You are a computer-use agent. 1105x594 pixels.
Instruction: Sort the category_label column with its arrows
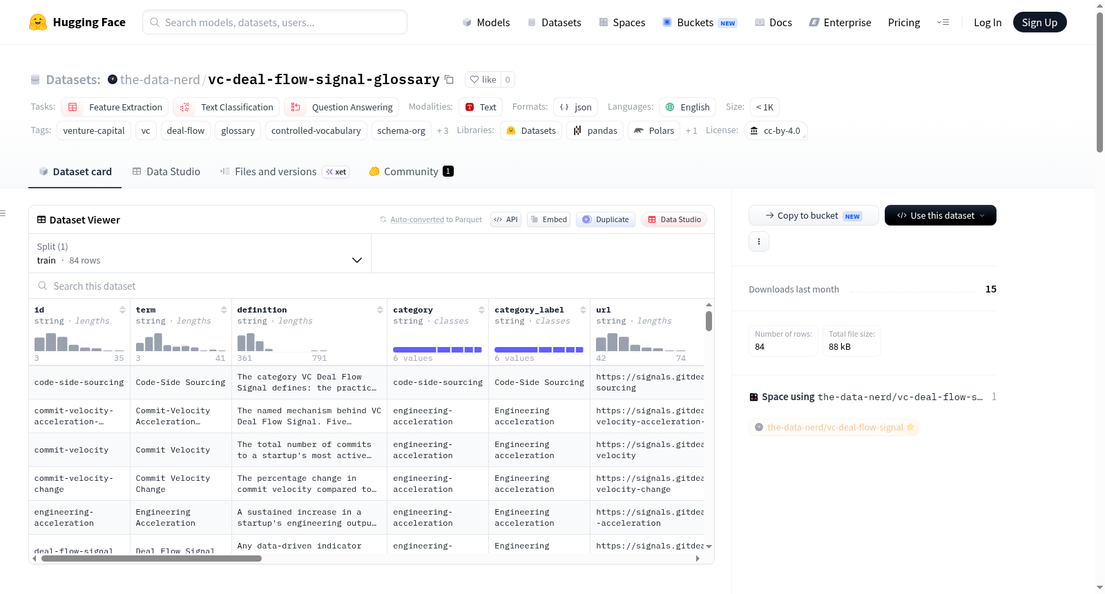[x=583, y=310]
